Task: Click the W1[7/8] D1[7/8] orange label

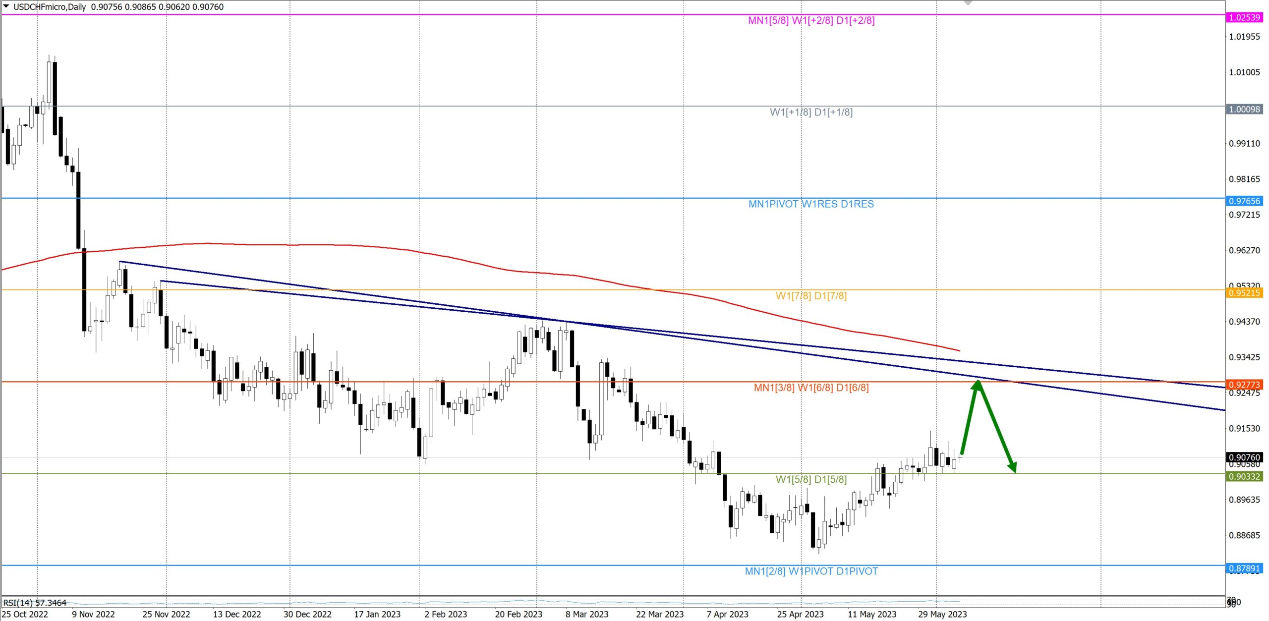Action: (811, 296)
